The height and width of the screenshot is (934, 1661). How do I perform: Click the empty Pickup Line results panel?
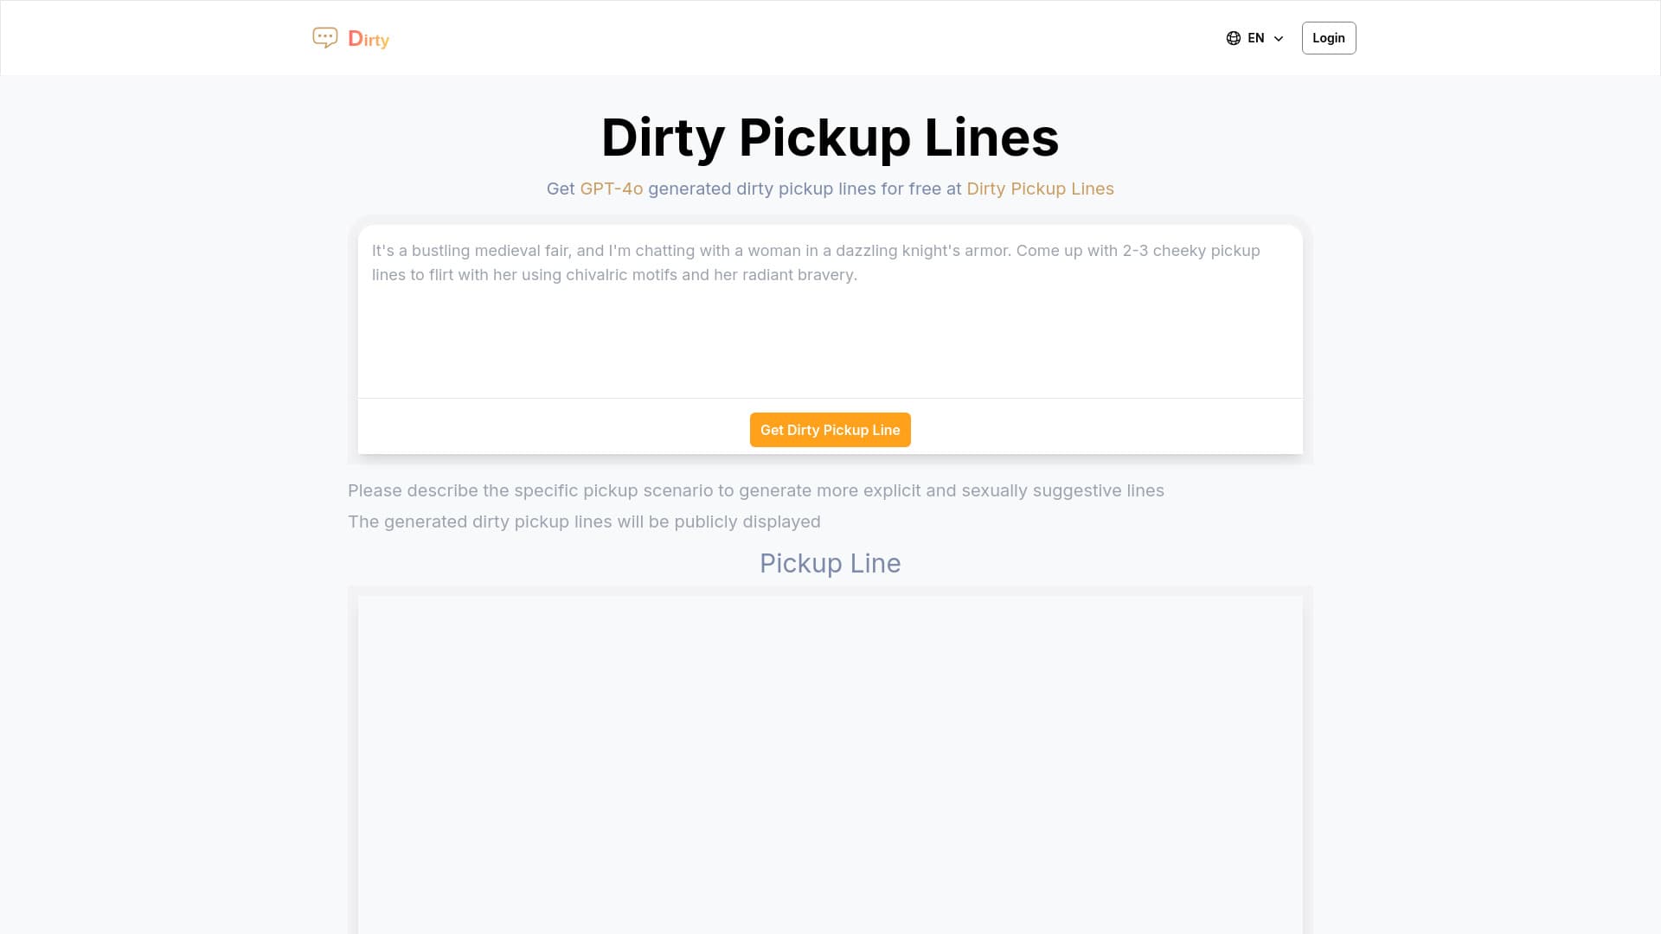pyautogui.click(x=830, y=761)
